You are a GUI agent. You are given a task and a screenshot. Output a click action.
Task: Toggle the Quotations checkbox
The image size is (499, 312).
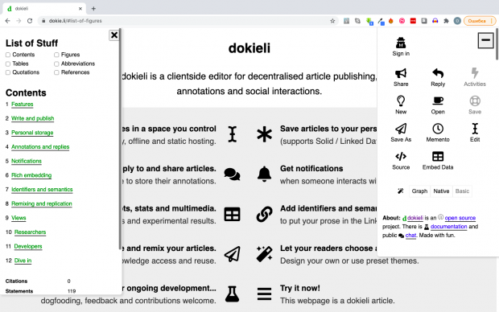pyautogui.click(x=8, y=72)
